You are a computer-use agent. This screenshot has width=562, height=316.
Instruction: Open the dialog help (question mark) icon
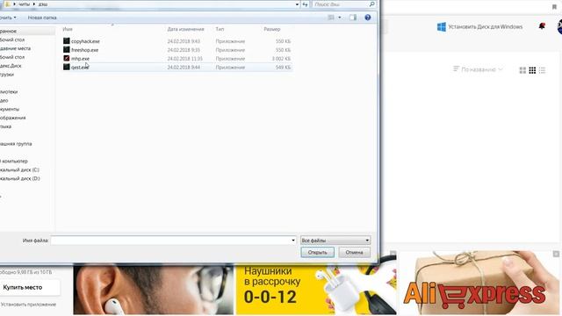pyautogui.click(x=368, y=18)
